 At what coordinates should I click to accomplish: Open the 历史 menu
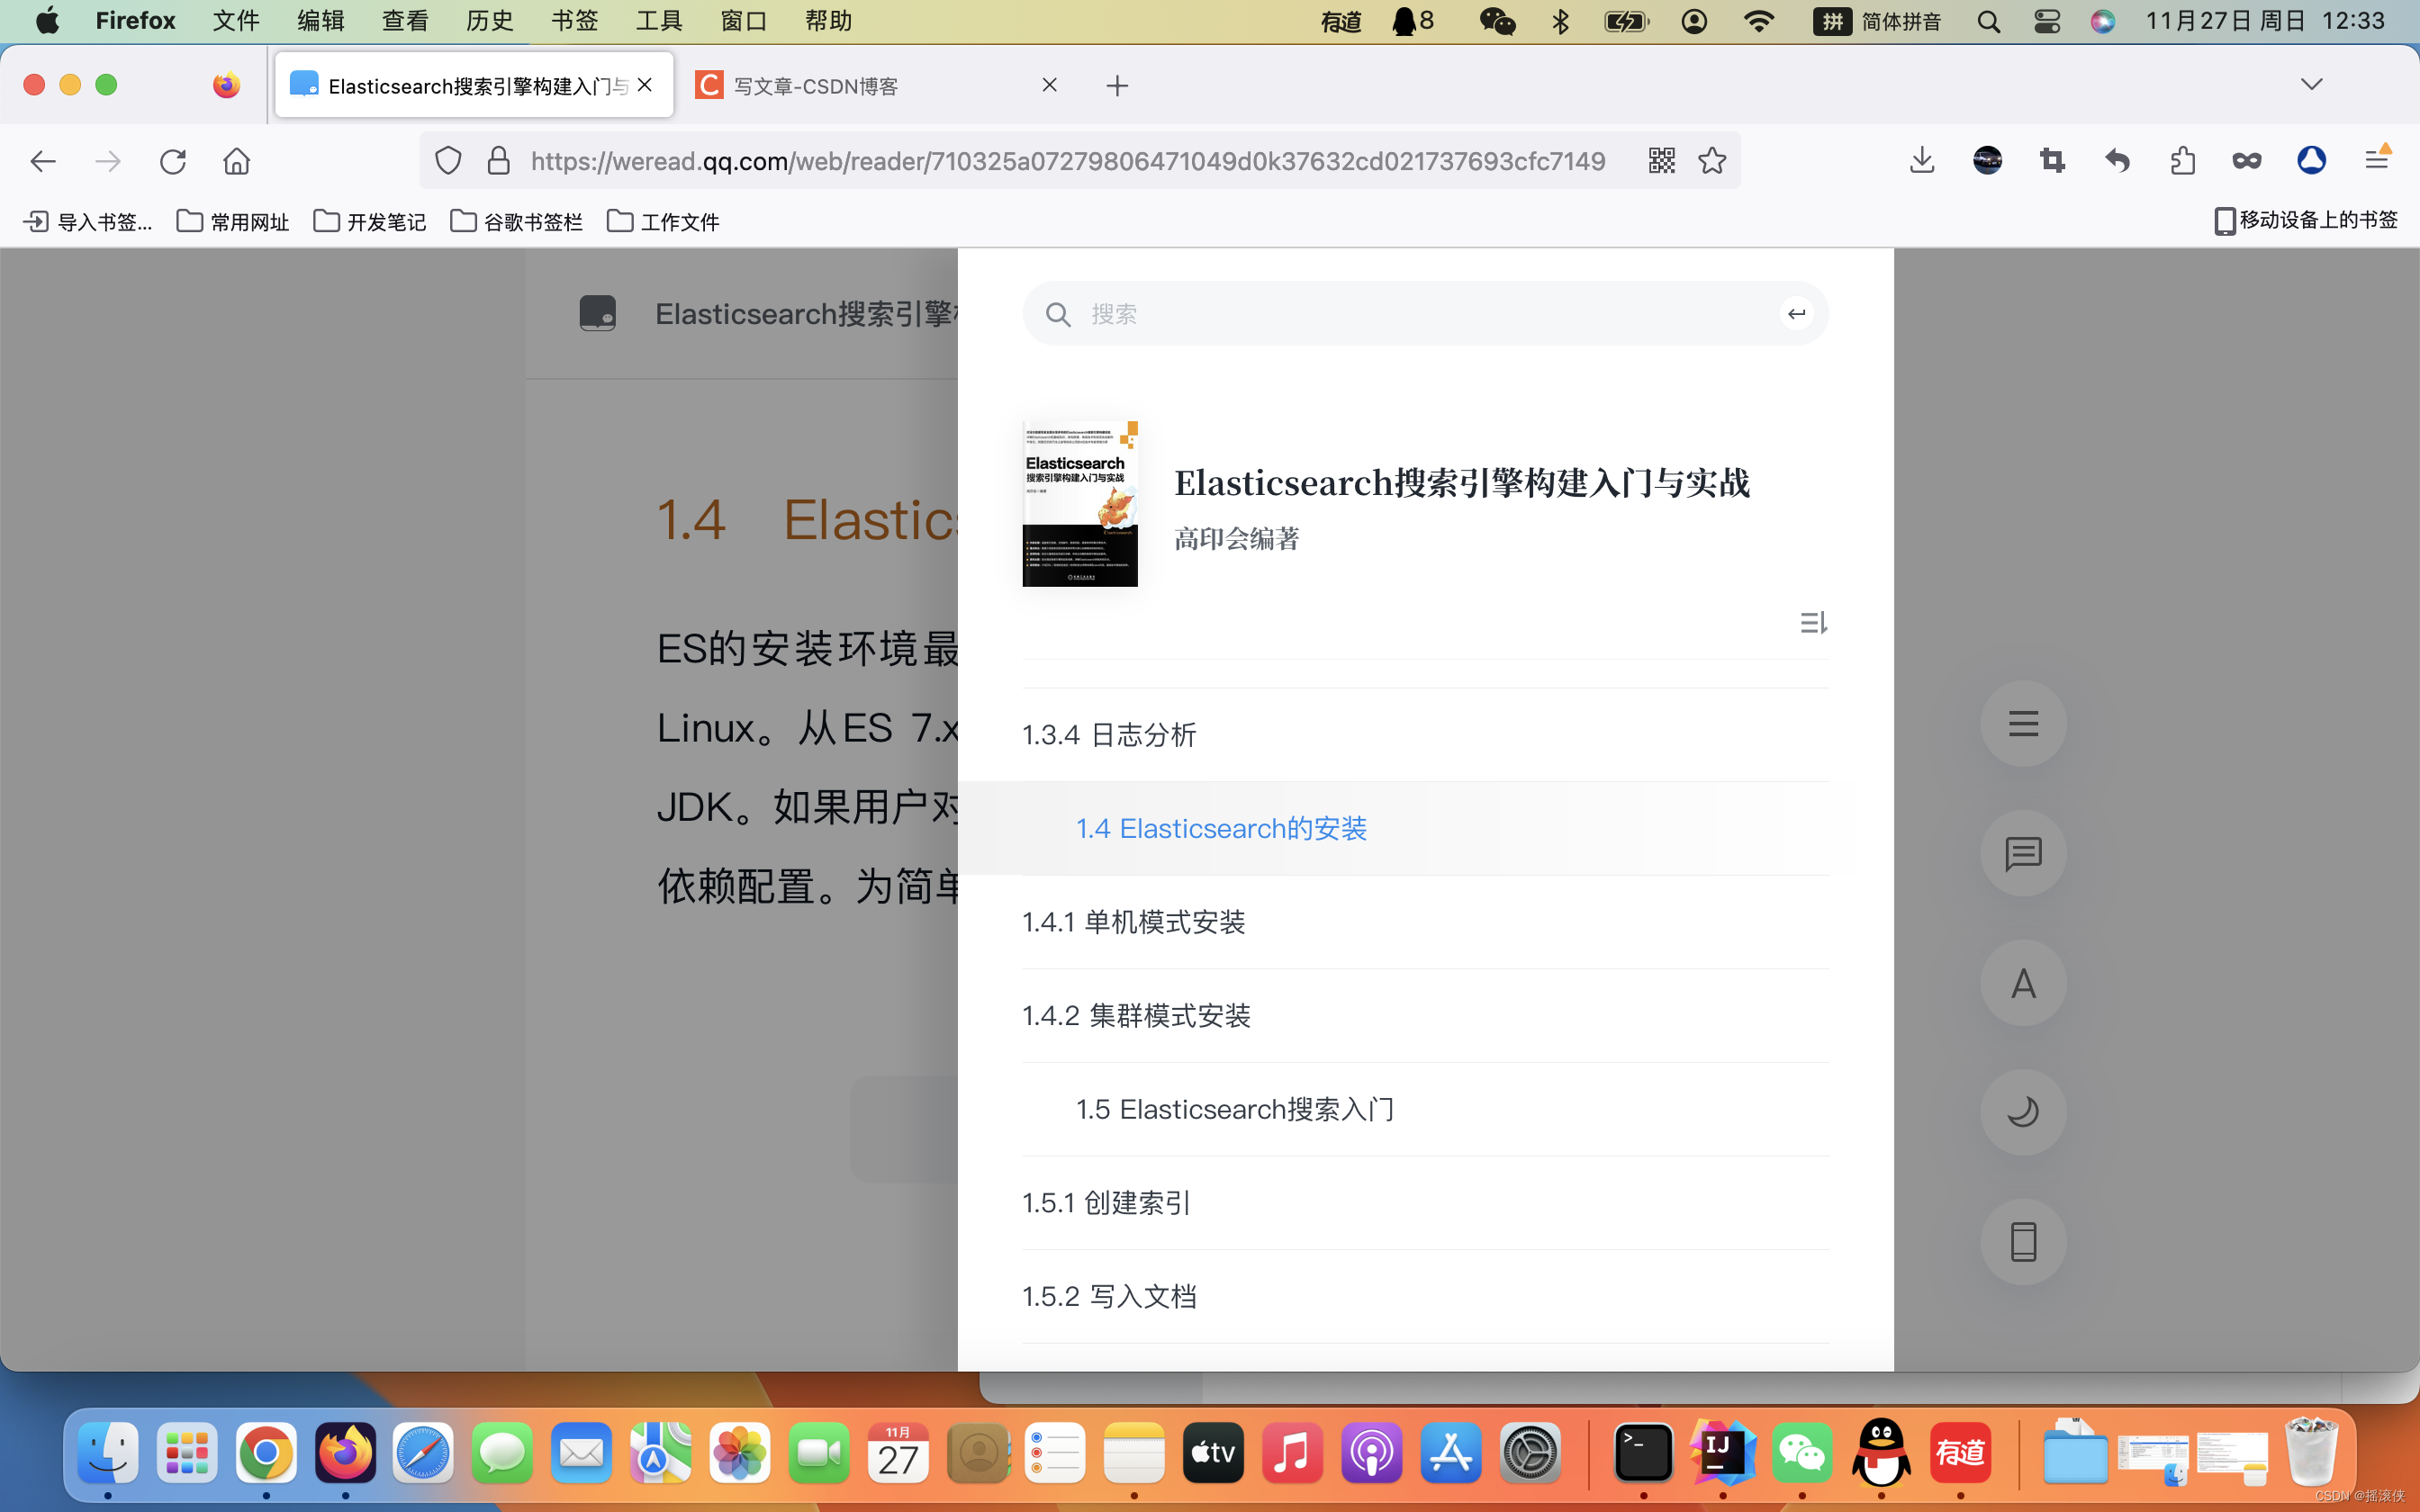click(489, 21)
